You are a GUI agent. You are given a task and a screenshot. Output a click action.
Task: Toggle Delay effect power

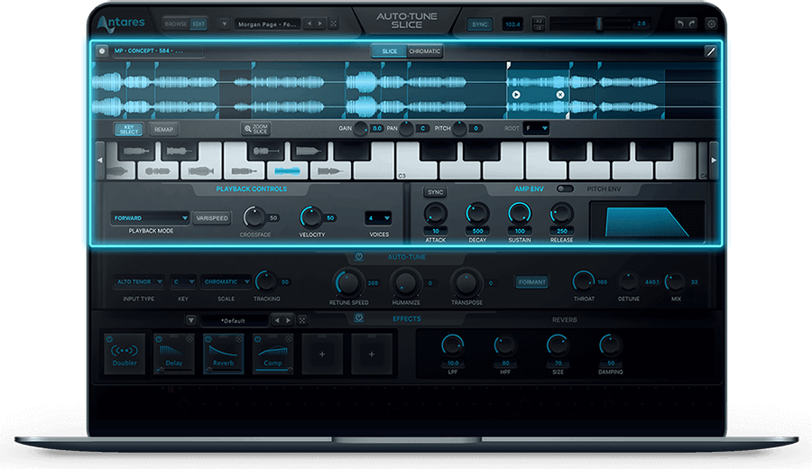[159, 339]
